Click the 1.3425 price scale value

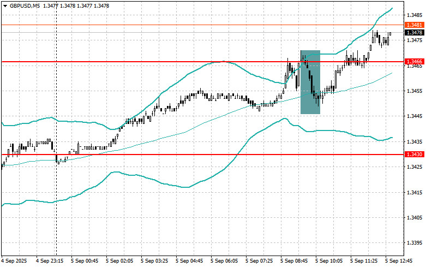415,167
